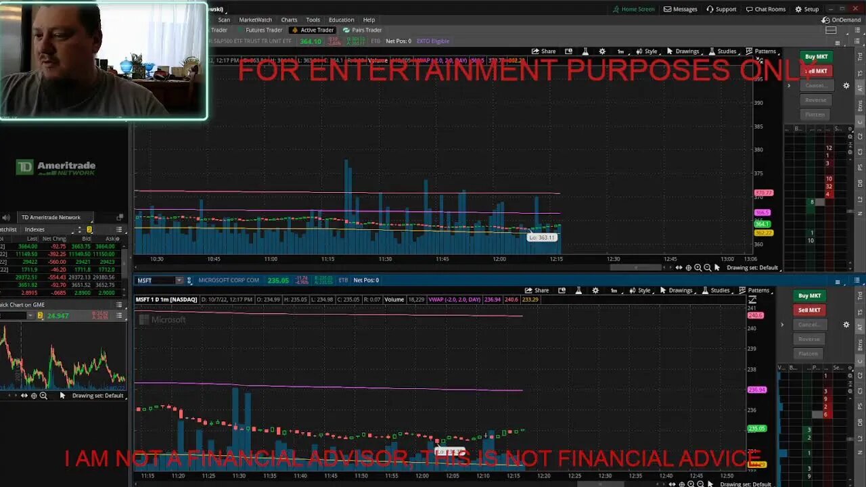This screenshot has width=866, height=487.
Task: Open Style menu on MSFT chart
Action: coord(639,291)
